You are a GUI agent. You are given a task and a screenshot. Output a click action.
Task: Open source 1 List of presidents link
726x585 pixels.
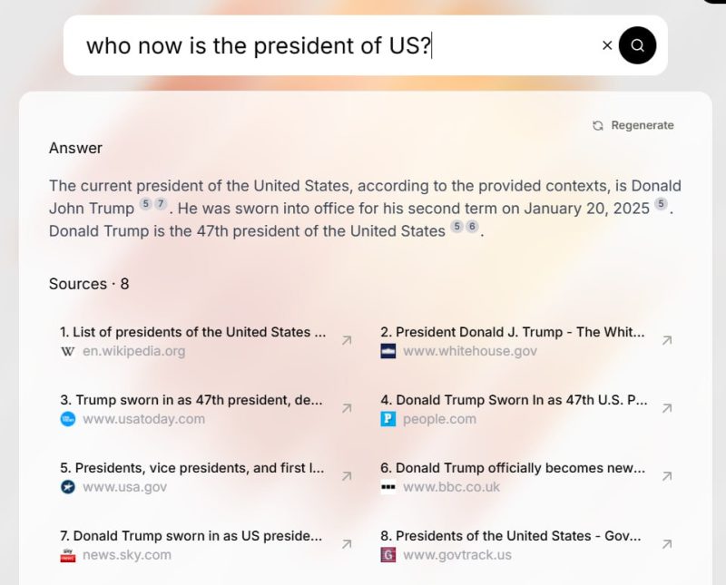tap(192, 332)
